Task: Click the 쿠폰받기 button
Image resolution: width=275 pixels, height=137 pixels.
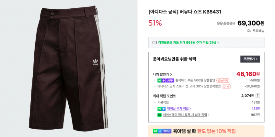Action: (x=250, y=59)
